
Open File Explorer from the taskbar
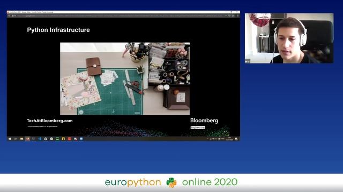(21, 139)
